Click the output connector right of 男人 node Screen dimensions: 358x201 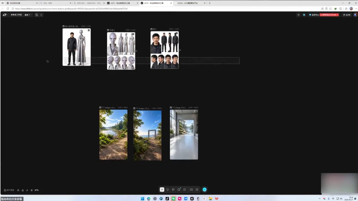tap(180, 50)
